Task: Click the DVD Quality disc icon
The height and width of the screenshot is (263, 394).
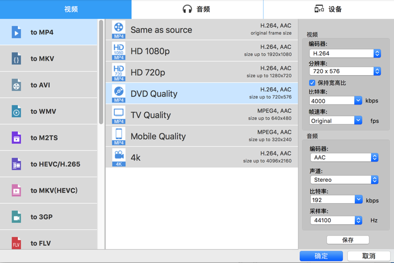Action: pyautogui.click(x=119, y=94)
